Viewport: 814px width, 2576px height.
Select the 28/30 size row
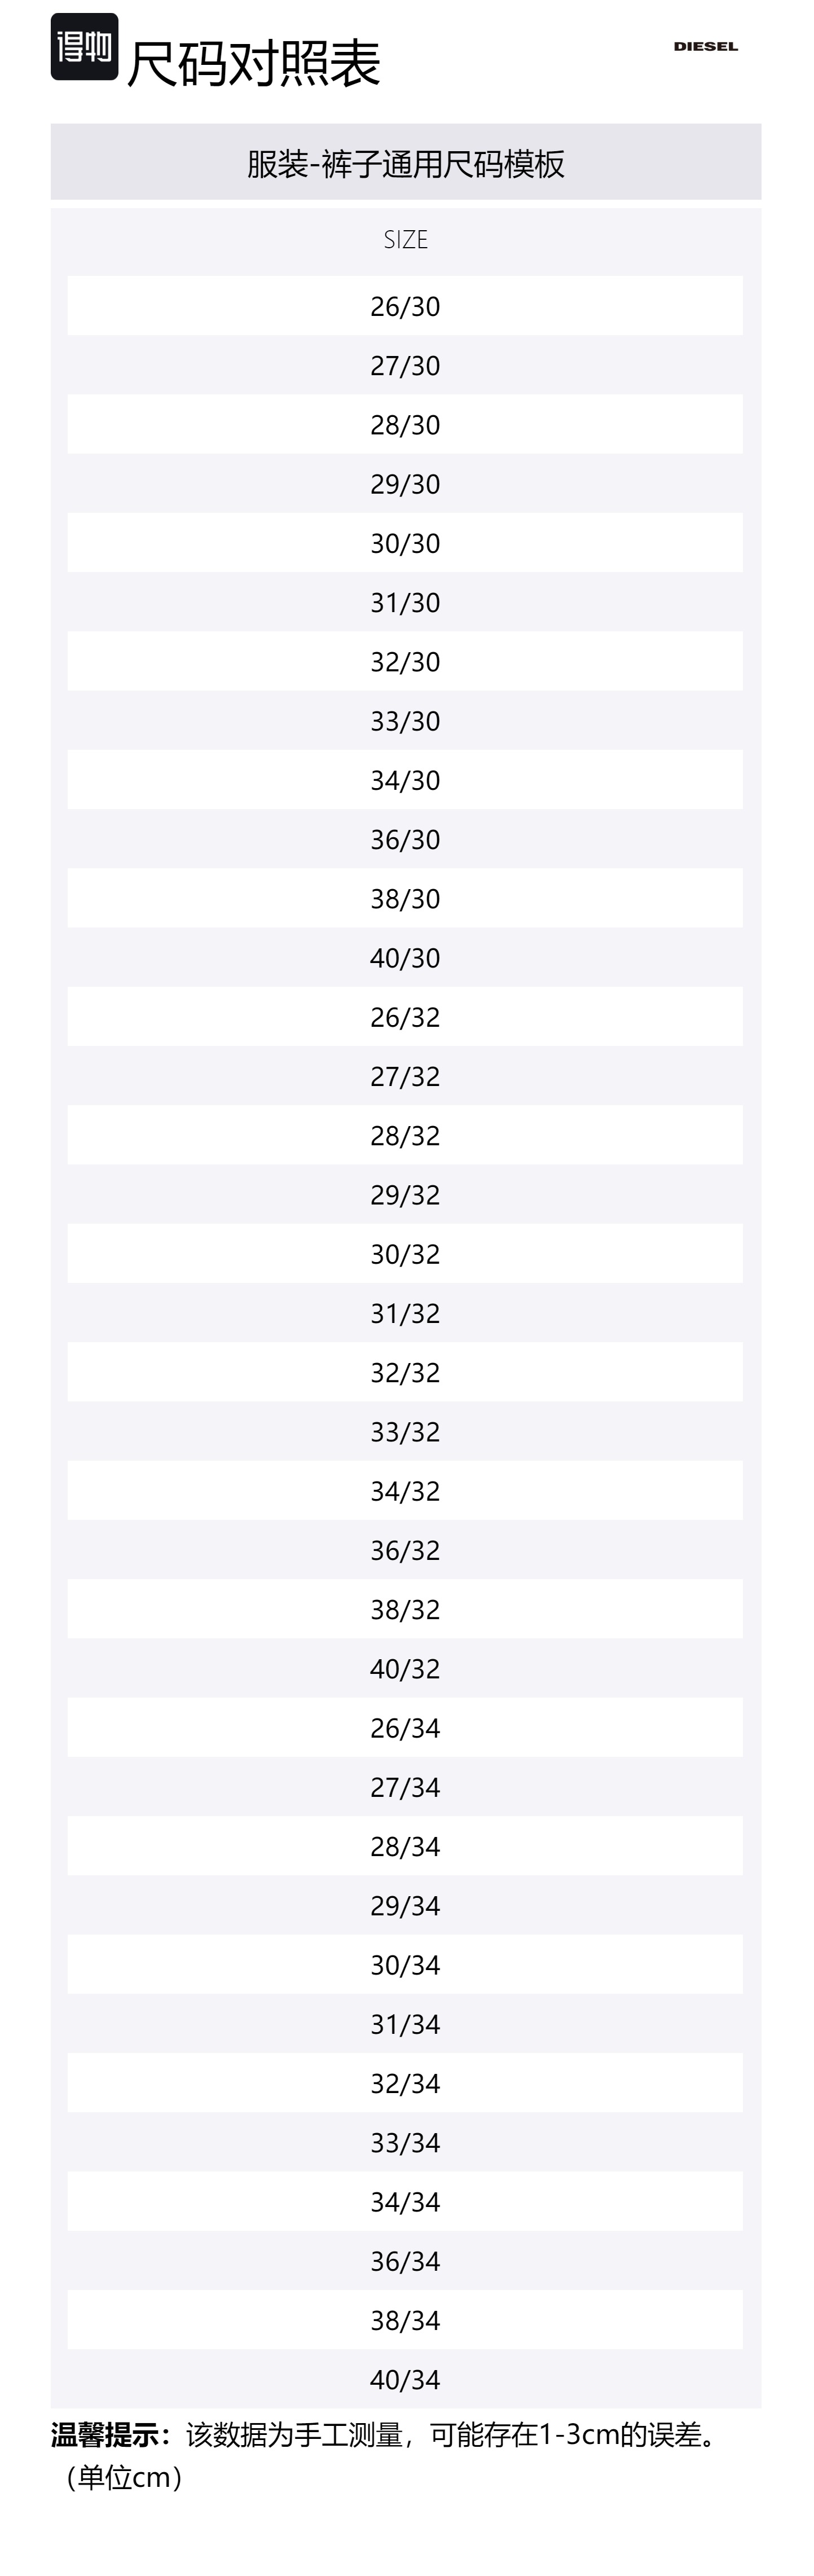coord(405,424)
